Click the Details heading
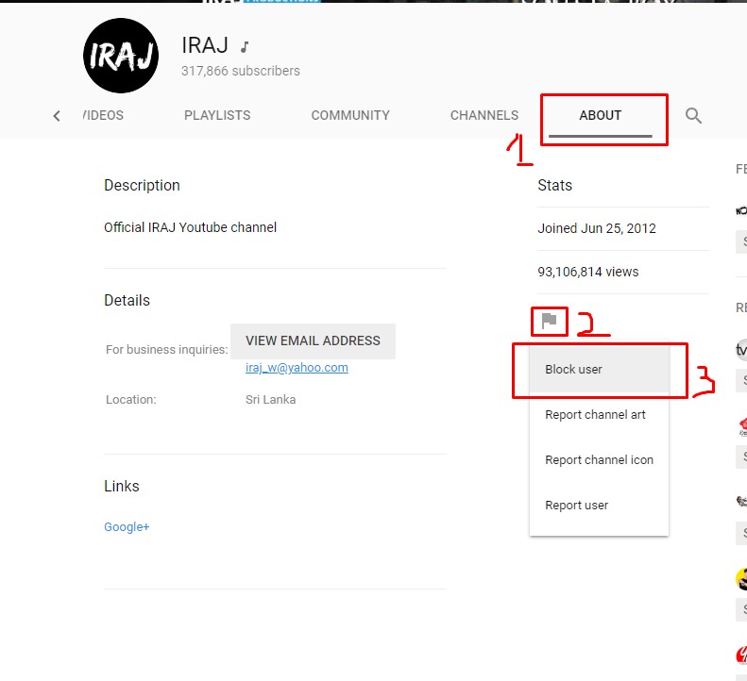This screenshot has height=681, width=747. pyautogui.click(x=127, y=300)
